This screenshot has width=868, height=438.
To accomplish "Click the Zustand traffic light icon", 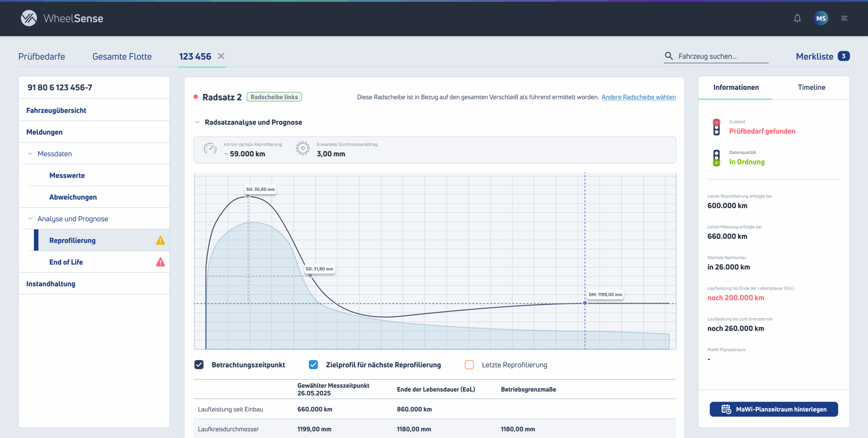I will [716, 127].
